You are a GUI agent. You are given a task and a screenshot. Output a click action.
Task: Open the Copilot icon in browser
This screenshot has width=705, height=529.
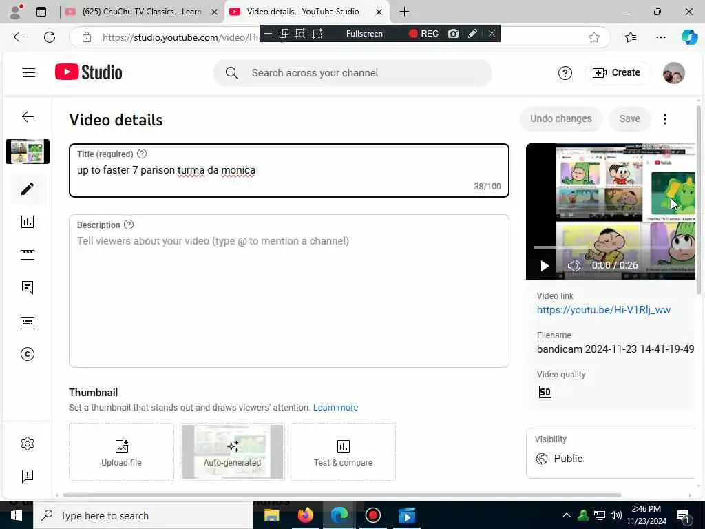(x=689, y=37)
